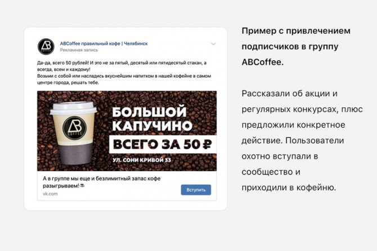377x251 pixels.
Task: Click the БОЛЬШОЙ КАПУЧИНО headline in banner
Action: click(x=152, y=119)
